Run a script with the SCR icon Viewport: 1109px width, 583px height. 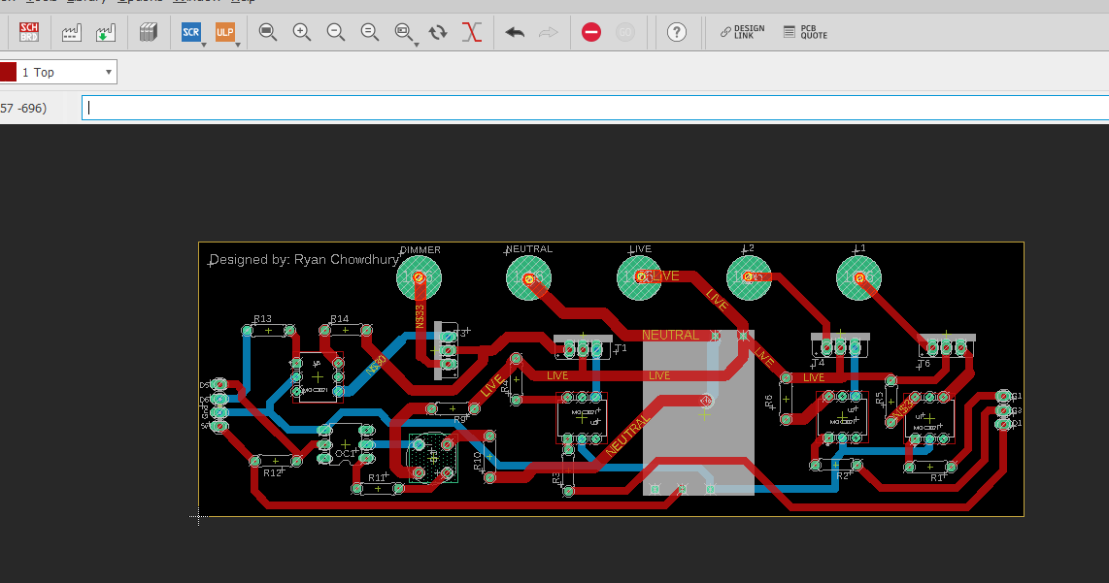pyautogui.click(x=191, y=32)
